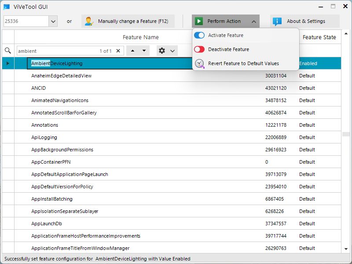Select the red Deactivate Feature toggle
Screen dimensions: 352x264
pyautogui.click(x=200, y=50)
